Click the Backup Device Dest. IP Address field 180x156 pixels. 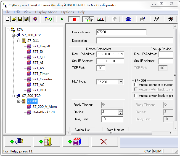[166, 54]
